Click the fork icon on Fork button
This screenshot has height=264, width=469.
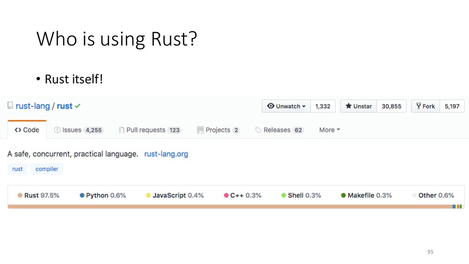coord(419,106)
